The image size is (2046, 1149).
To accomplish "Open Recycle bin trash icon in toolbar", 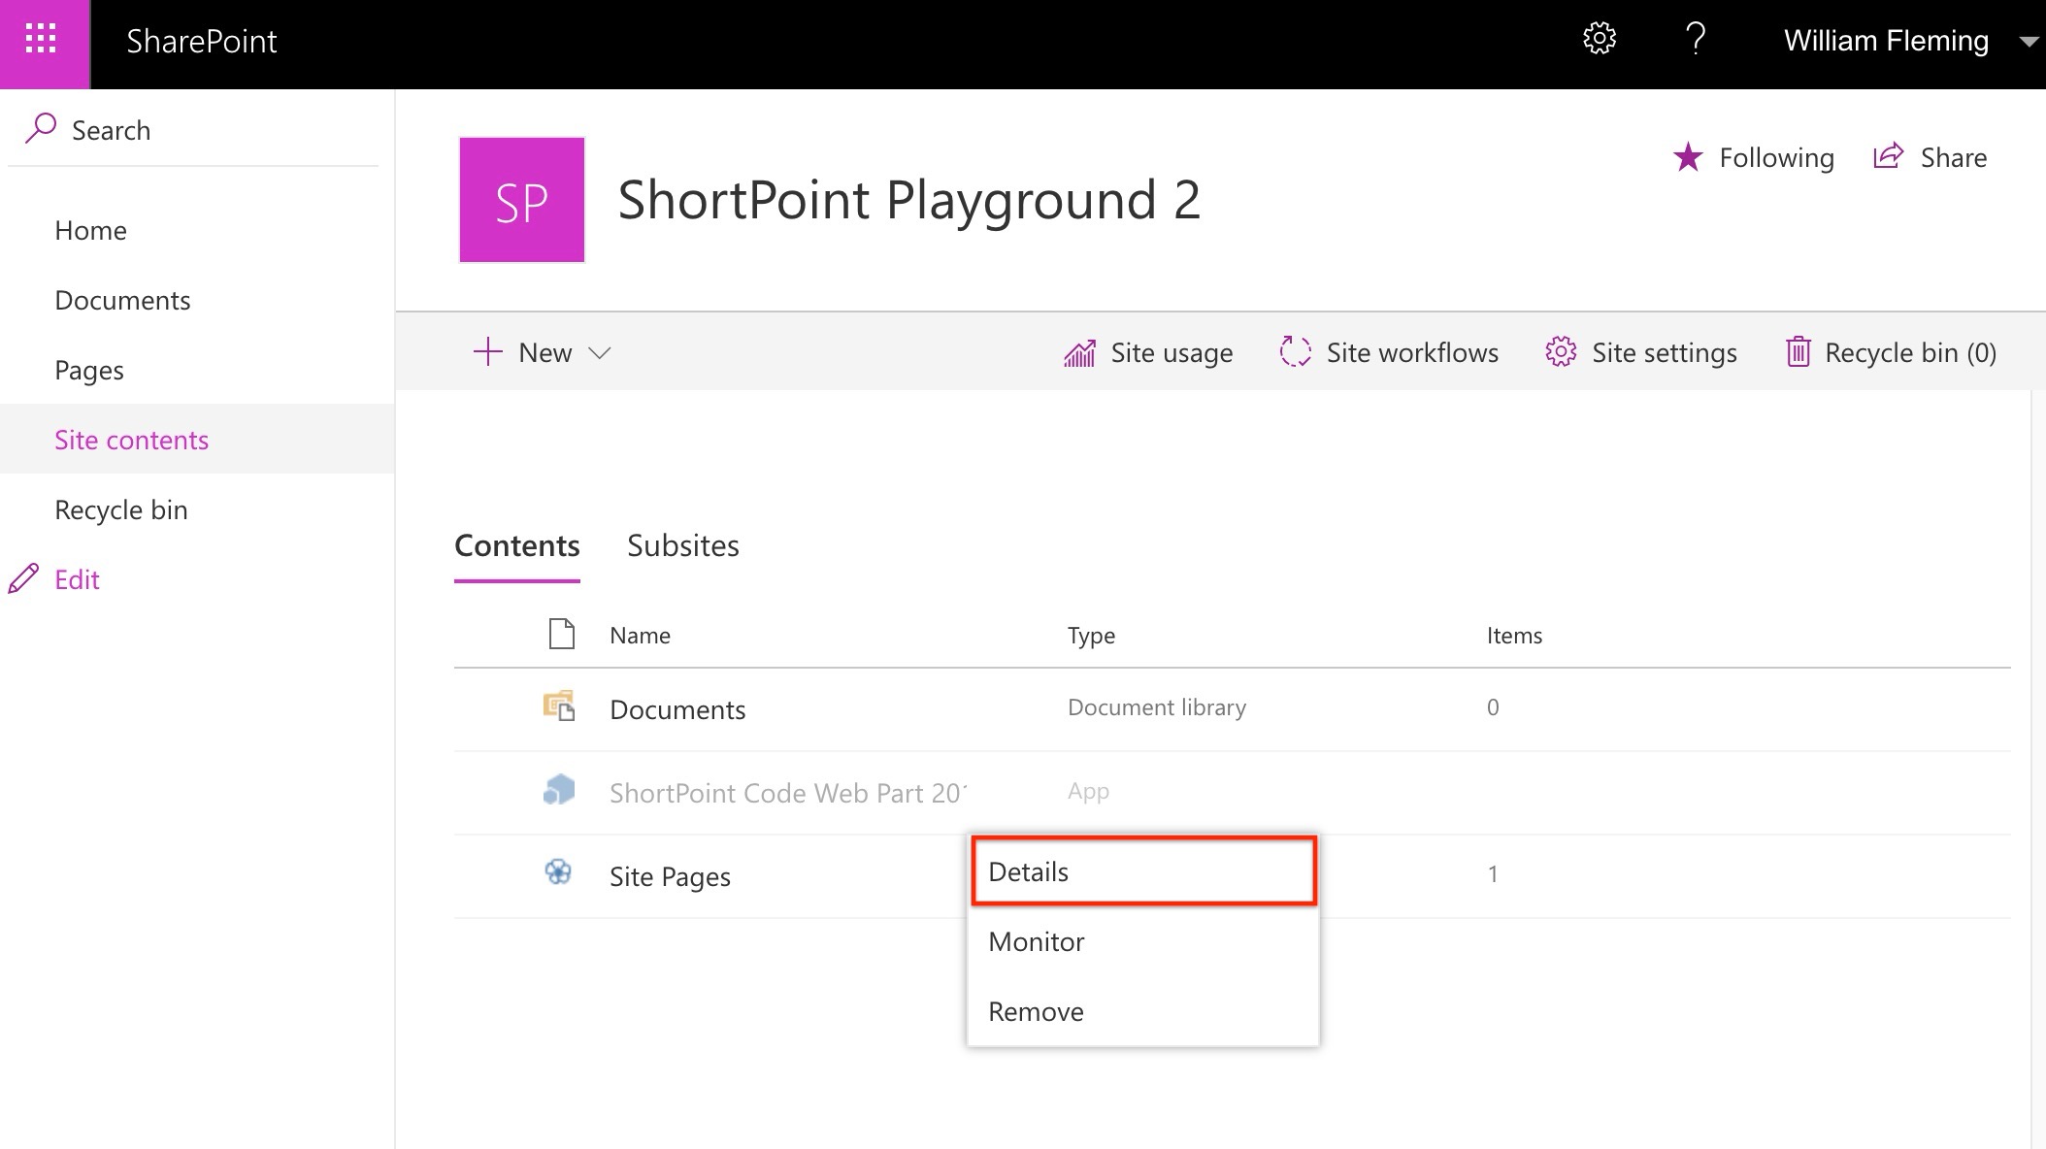I will coord(1798,351).
